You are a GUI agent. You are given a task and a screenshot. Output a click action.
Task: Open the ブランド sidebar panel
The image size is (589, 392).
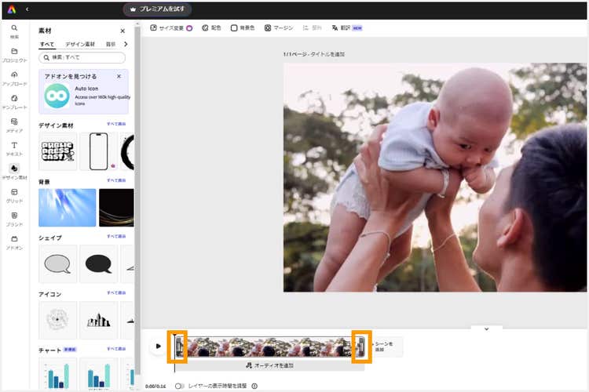click(x=14, y=220)
